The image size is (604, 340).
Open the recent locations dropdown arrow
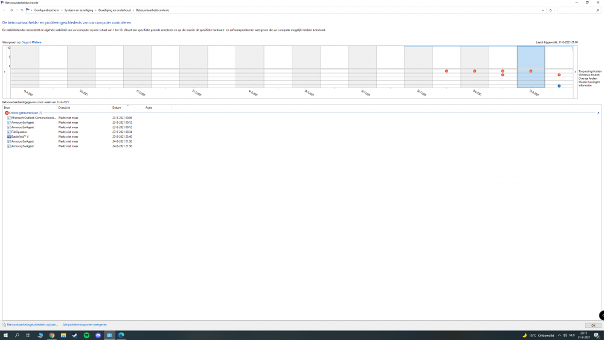(16, 10)
